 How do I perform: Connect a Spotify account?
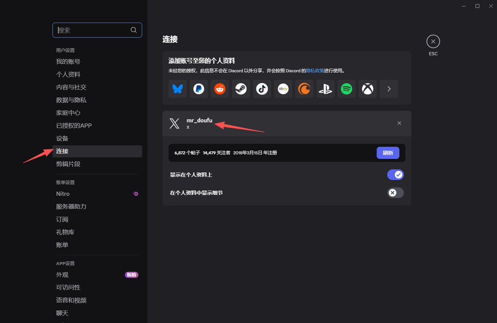click(347, 89)
